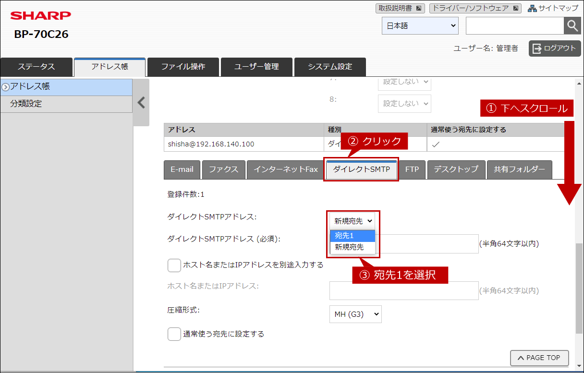The image size is (584, 373).
Task: Select アドレス帳 in the sidebar
Action: click(66, 87)
